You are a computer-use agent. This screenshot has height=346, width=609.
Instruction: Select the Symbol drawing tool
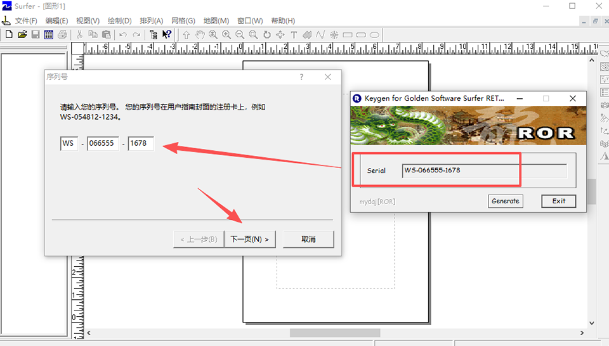point(334,35)
